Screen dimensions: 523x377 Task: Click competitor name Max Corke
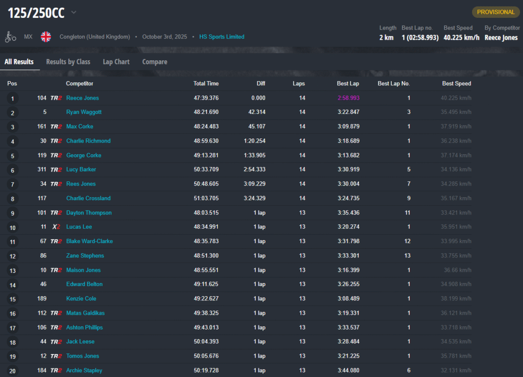pyautogui.click(x=80, y=127)
